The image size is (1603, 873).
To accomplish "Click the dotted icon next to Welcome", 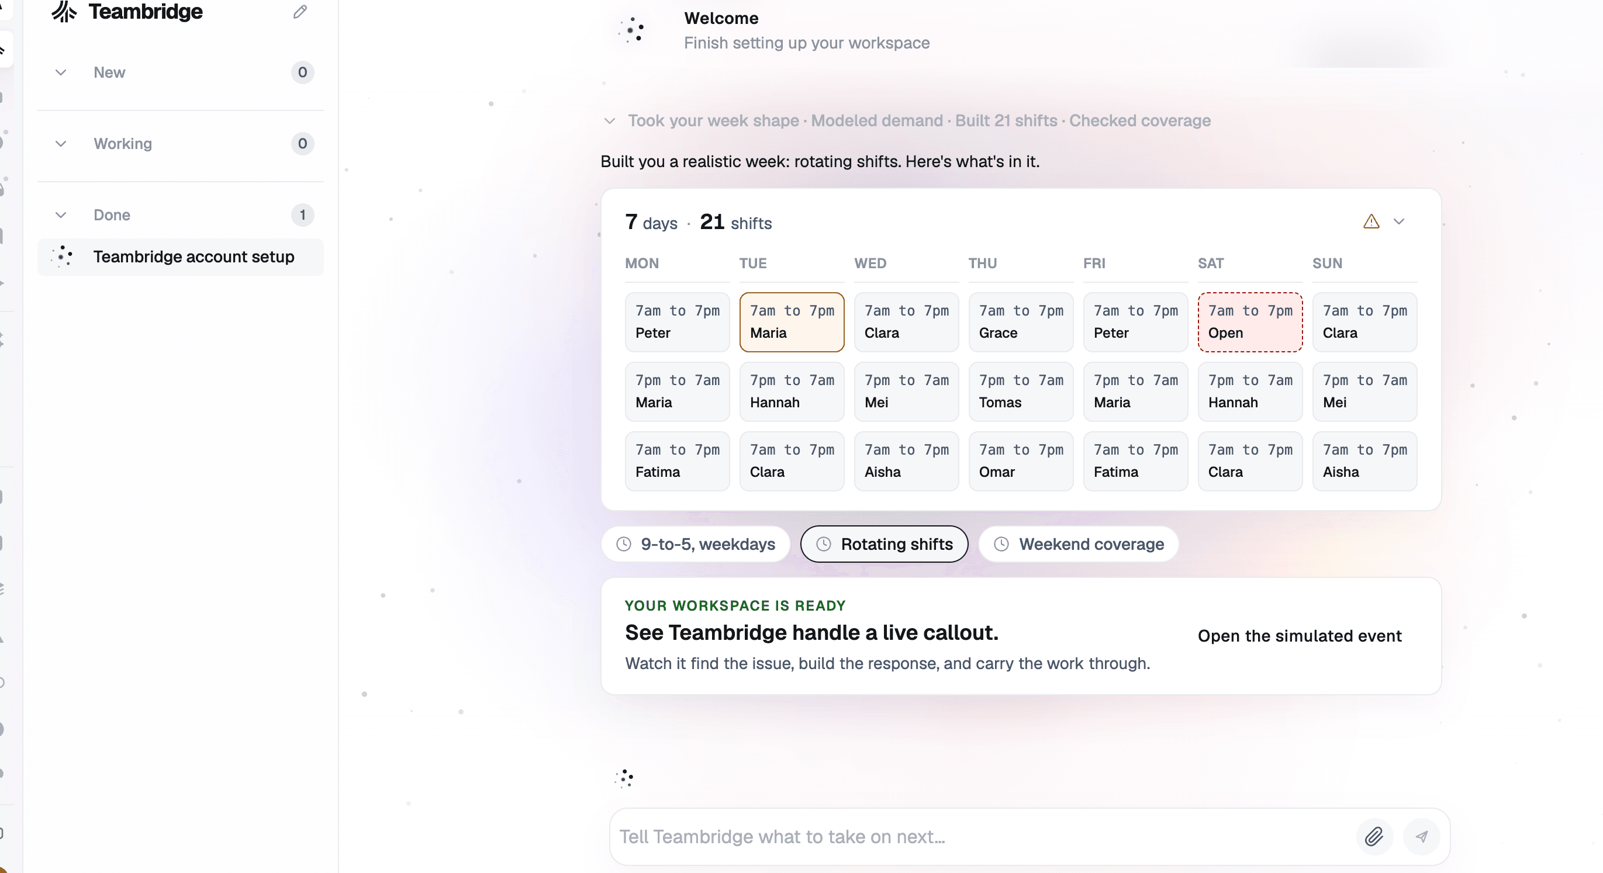I will pos(631,30).
